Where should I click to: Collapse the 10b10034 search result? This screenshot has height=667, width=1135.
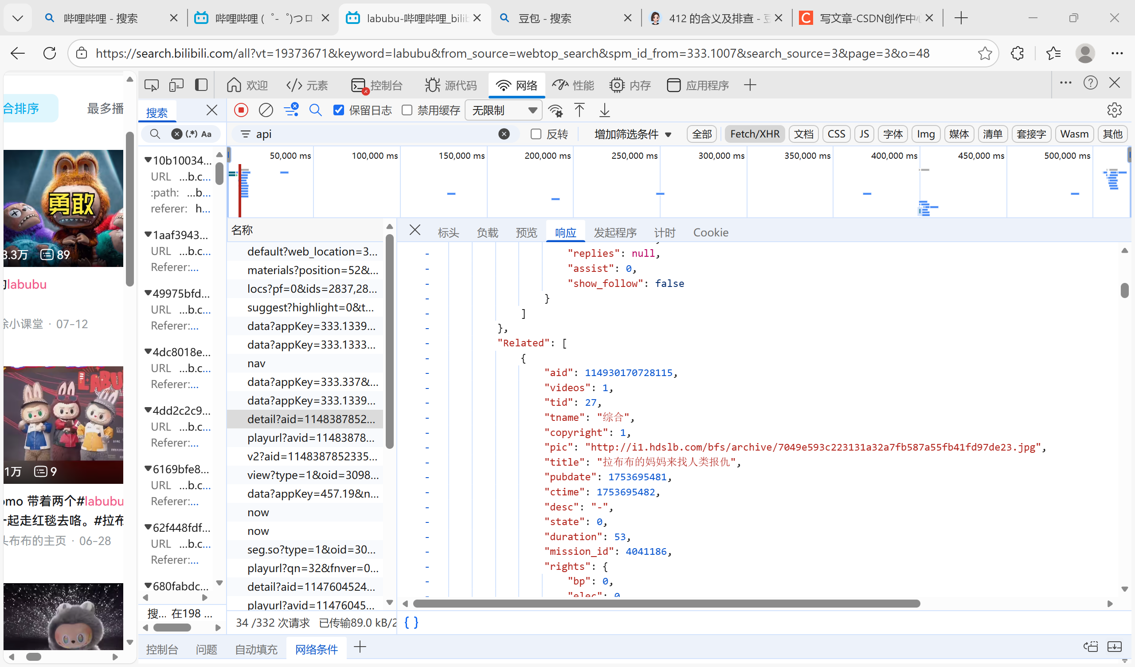[x=148, y=160]
